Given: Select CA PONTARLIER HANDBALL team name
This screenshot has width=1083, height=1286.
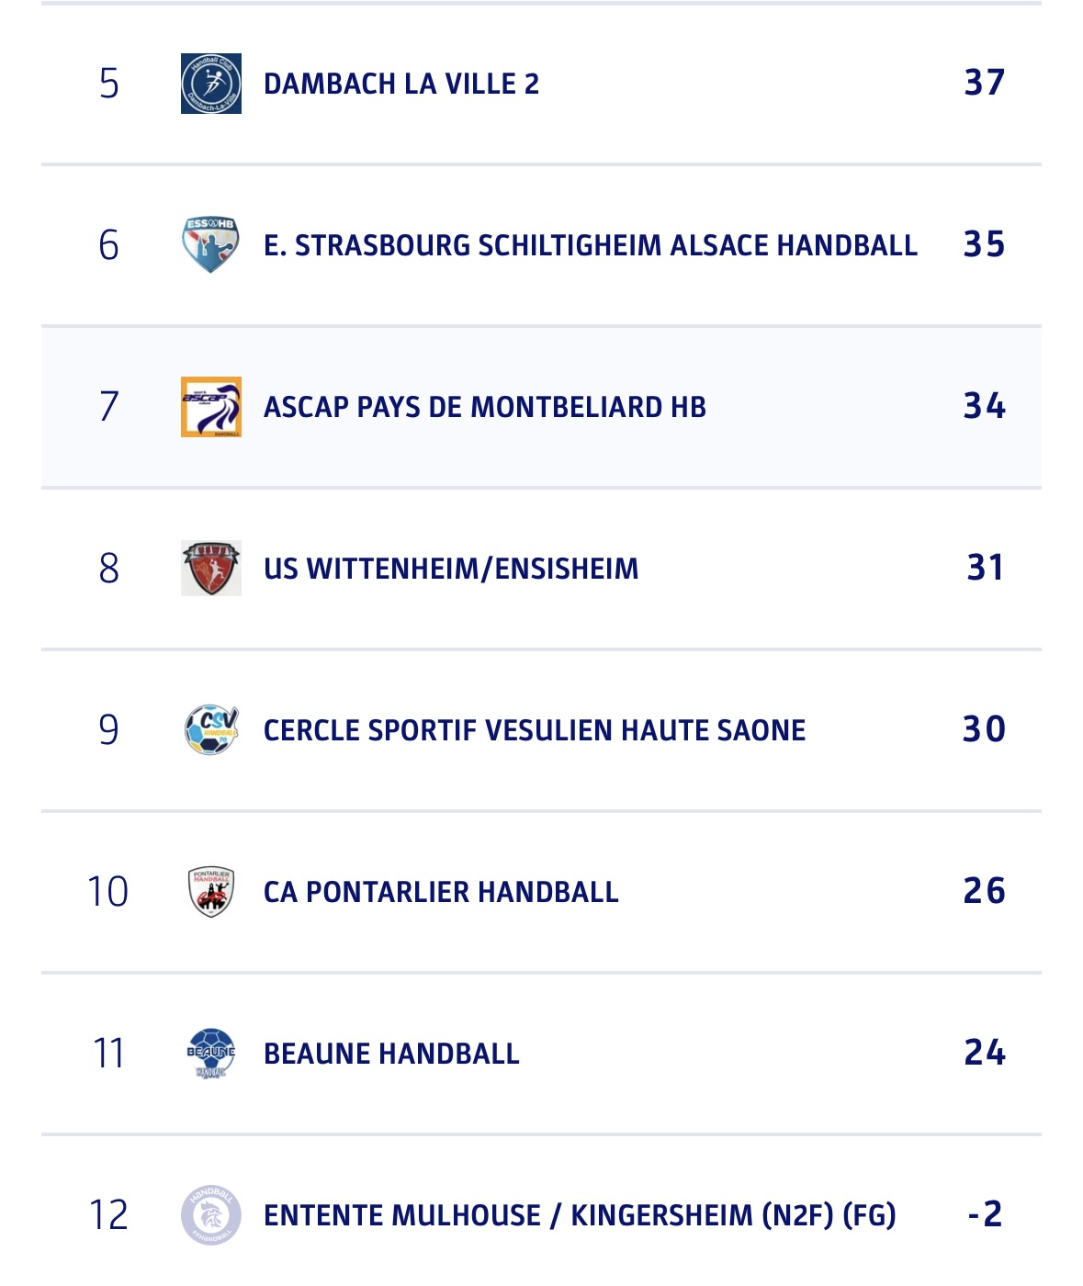Looking at the screenshot, I should [441, 892].
